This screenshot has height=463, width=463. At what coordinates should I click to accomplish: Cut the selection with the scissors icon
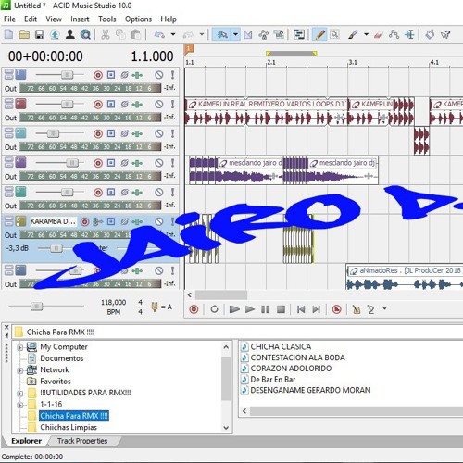tap(106, 34)
